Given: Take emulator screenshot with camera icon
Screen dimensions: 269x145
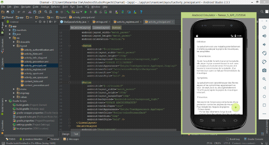Looking at the screenshot, I should coord(264,70).
